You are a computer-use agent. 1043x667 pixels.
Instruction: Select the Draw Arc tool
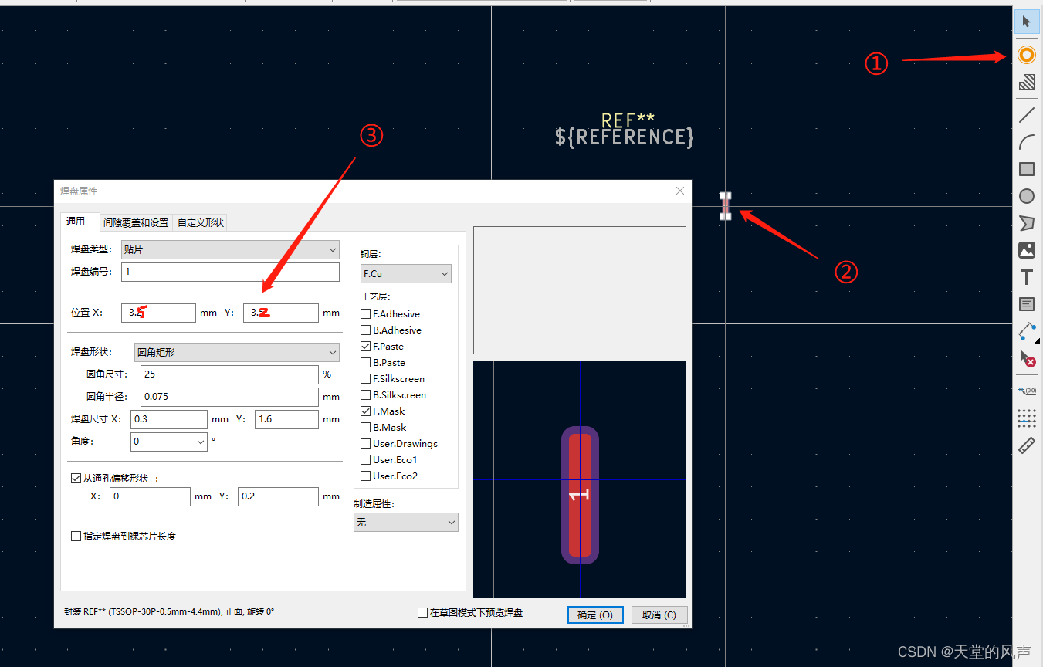[x=1026, y=142]
